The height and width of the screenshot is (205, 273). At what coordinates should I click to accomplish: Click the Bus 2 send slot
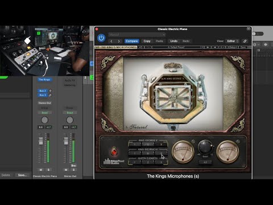tap(43, 91)
